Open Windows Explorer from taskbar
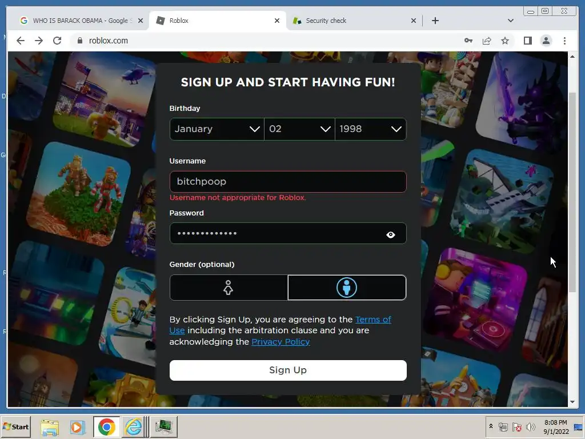The height and width of the screenshot is (439, 585). [50, 427]
